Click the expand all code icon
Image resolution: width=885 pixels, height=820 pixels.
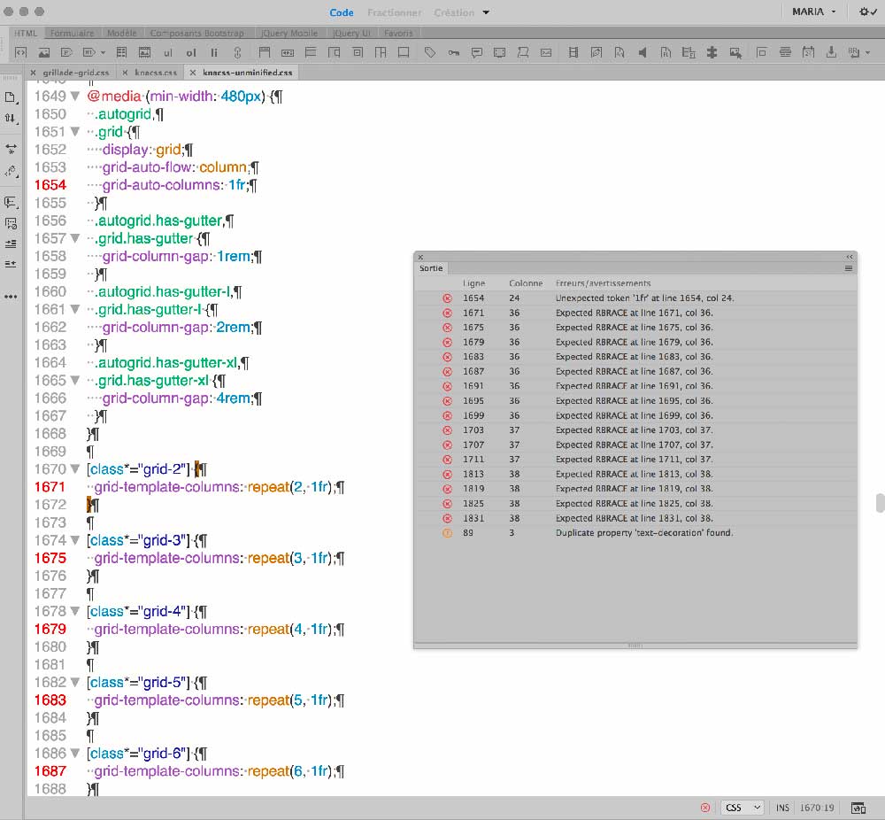pos(11,149)
